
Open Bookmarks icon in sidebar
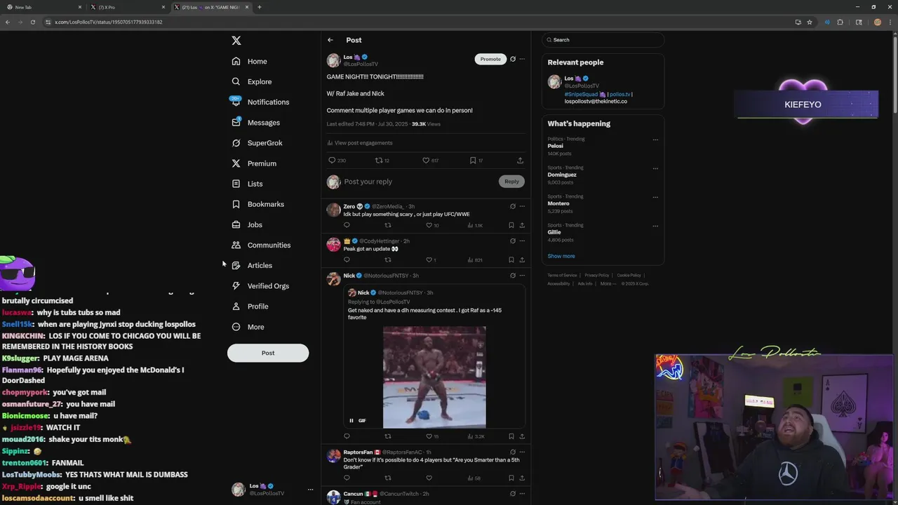[x=236, y=204]
